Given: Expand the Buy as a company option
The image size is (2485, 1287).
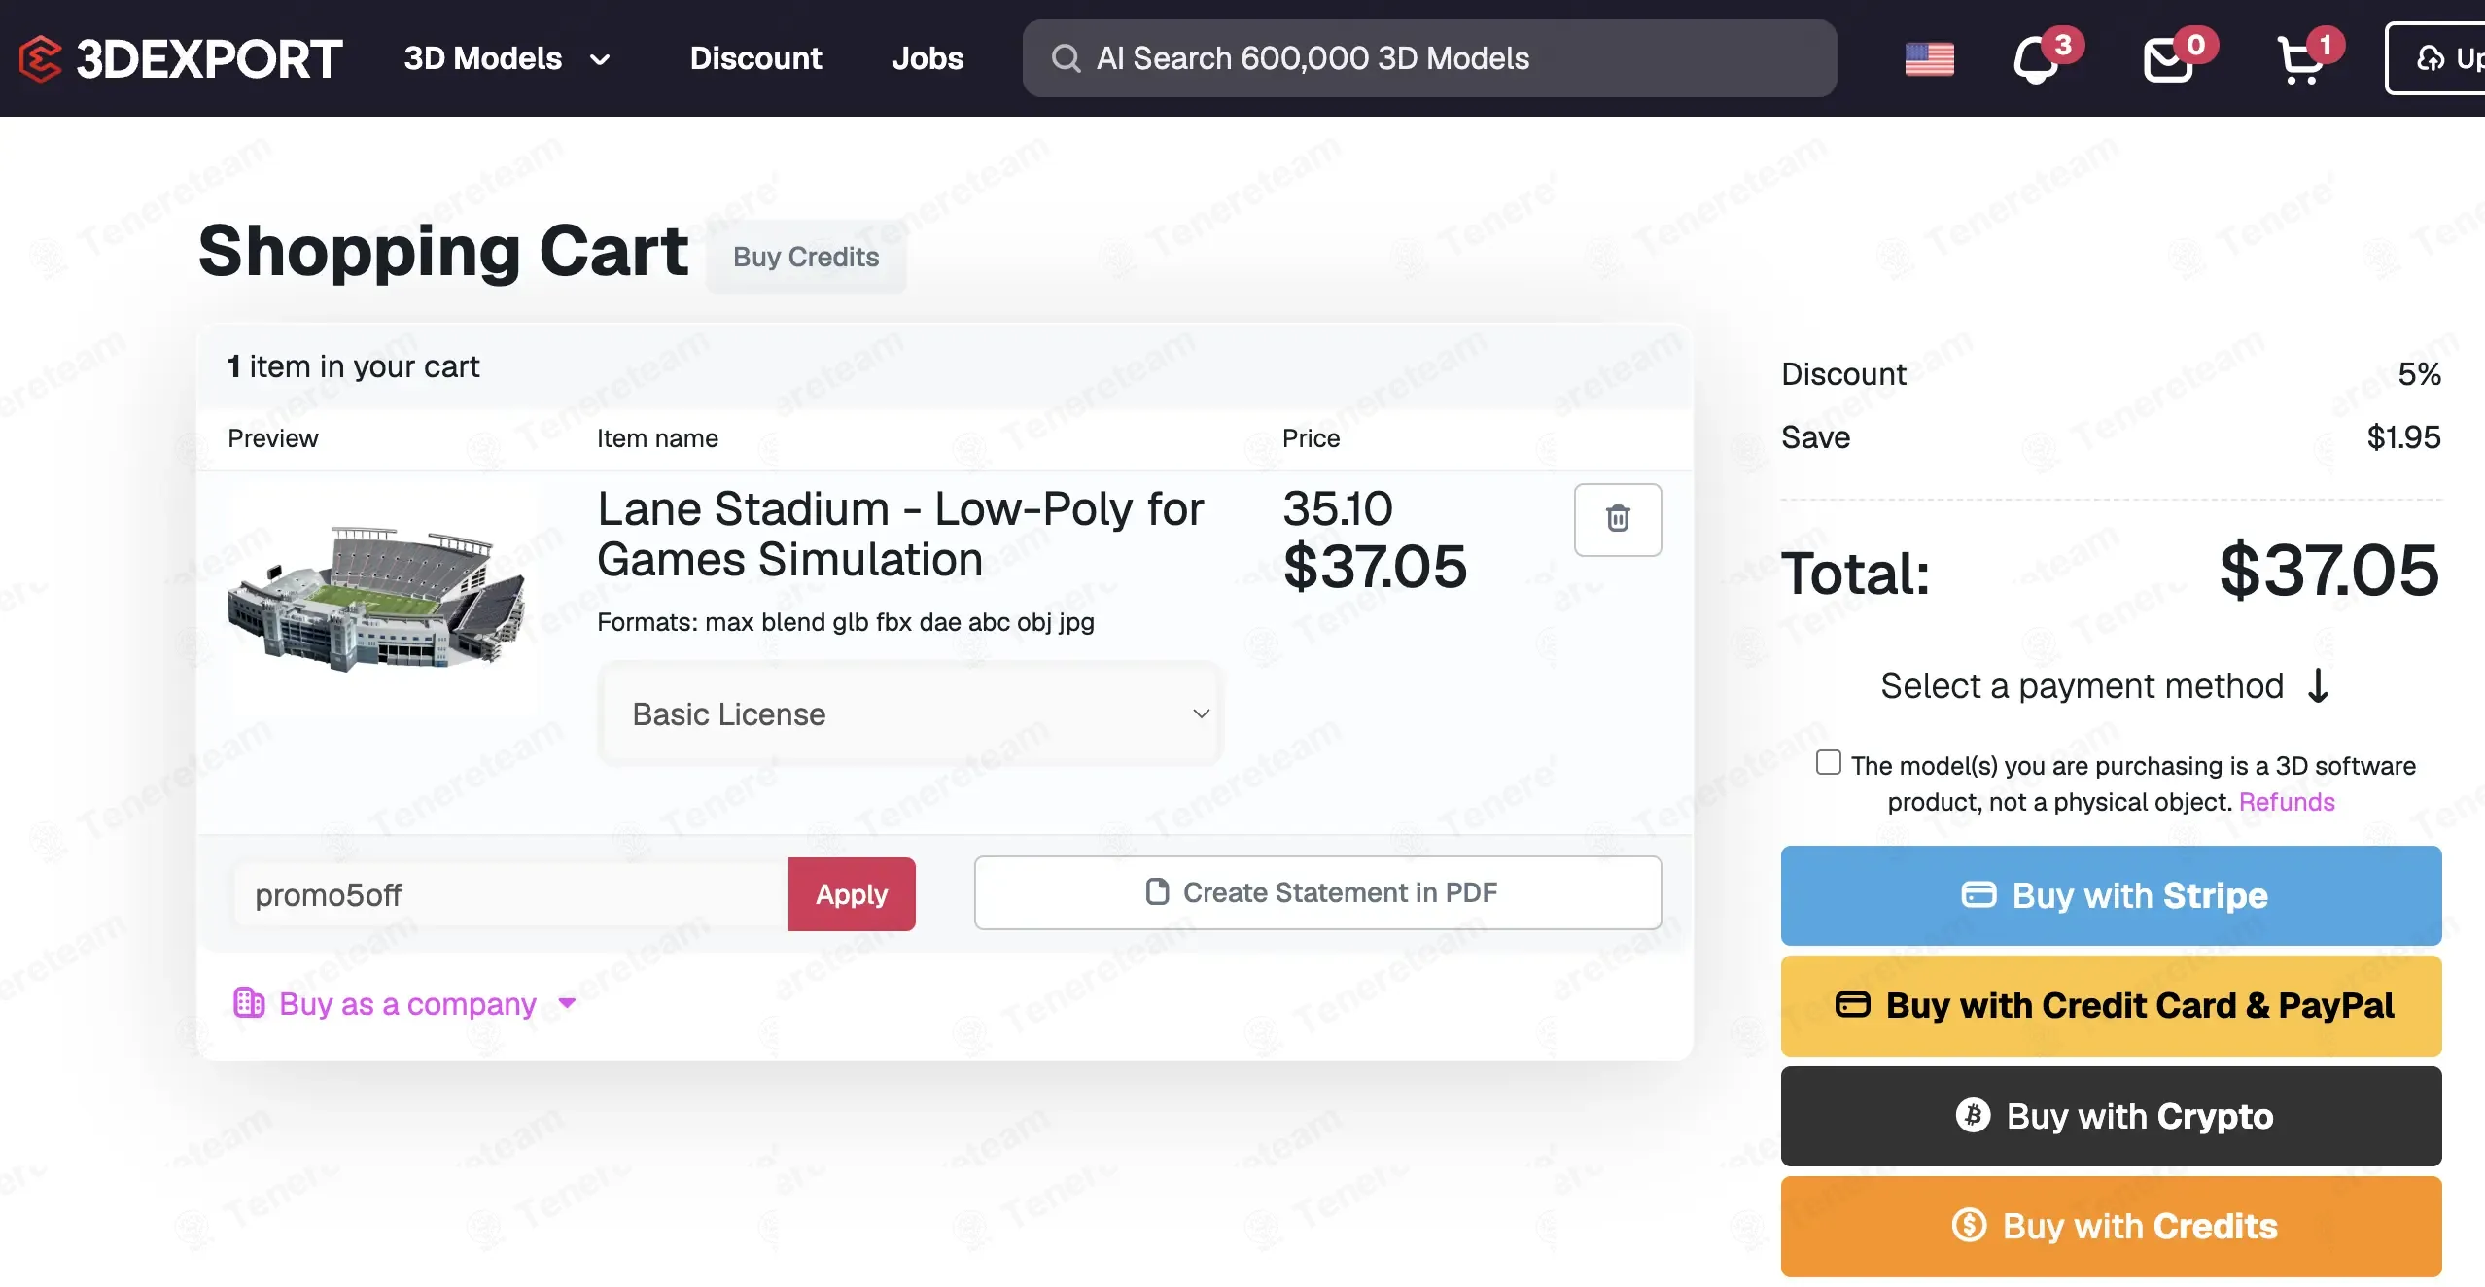Looking at the screenshot, I should pos(405,1003).
